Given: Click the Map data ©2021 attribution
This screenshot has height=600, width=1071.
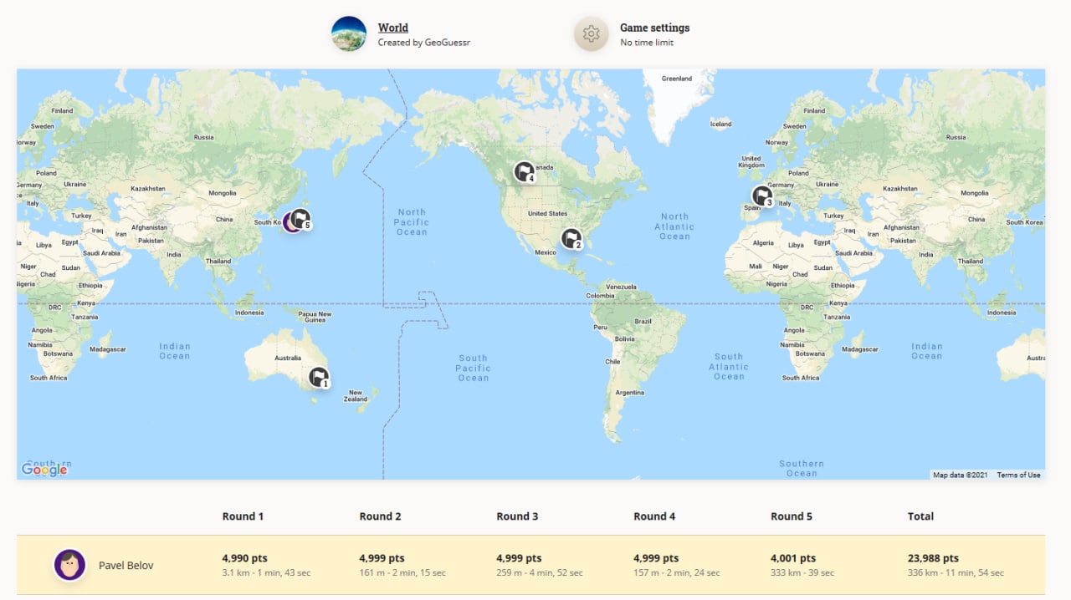Looking at the screenshot, I should 961,475.
